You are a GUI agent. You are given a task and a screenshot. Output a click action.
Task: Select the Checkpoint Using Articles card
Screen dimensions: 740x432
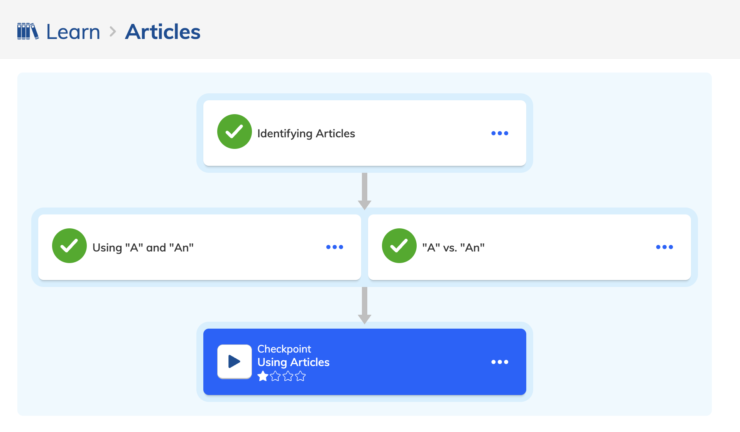[365, 362]
